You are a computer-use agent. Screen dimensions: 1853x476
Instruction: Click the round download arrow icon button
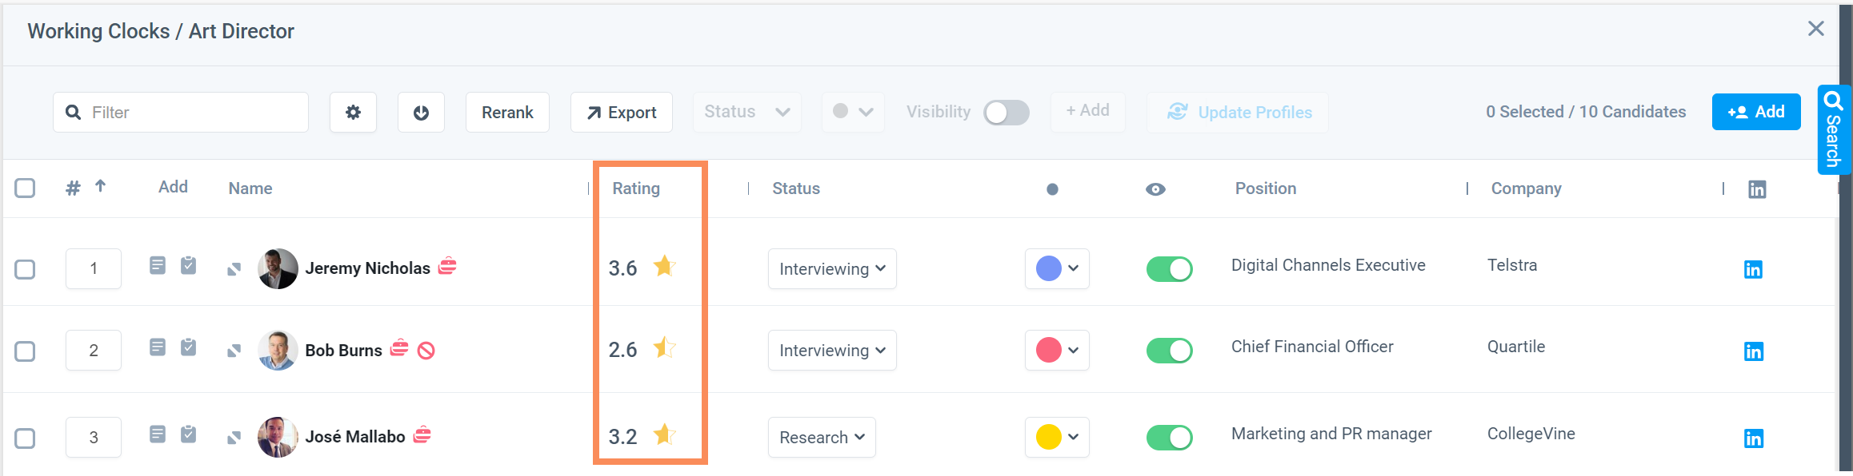pyautogui.click(x=421, y=113)
